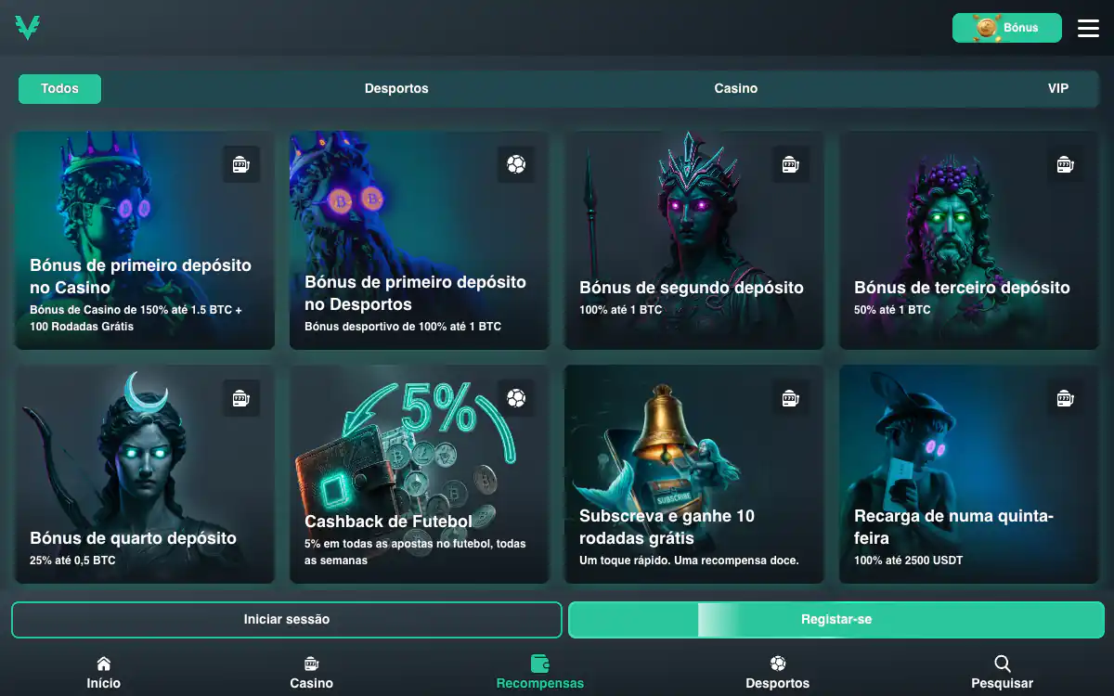Viewport: 1114px width, 696px height.
Task: Click football icon on Desportos first deposit card
Action: (x=516, y=164)
